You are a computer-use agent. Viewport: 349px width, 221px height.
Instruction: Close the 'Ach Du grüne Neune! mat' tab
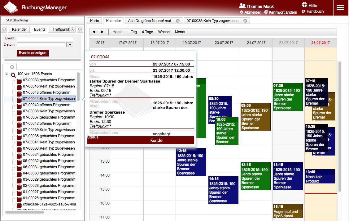[178, 21]
